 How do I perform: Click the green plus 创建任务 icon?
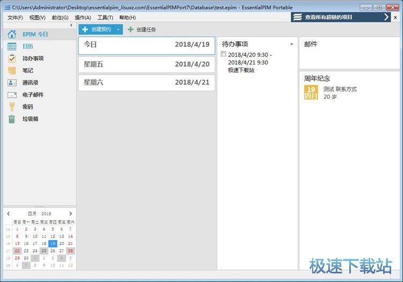131,30
